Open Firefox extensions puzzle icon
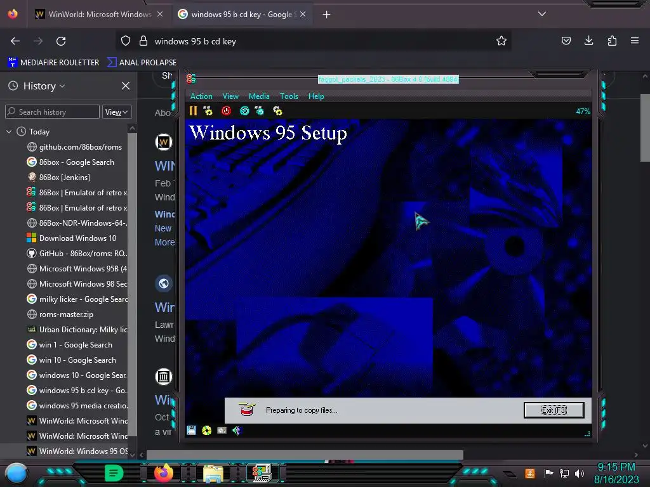The image size is (650, 487). [612, 41]
